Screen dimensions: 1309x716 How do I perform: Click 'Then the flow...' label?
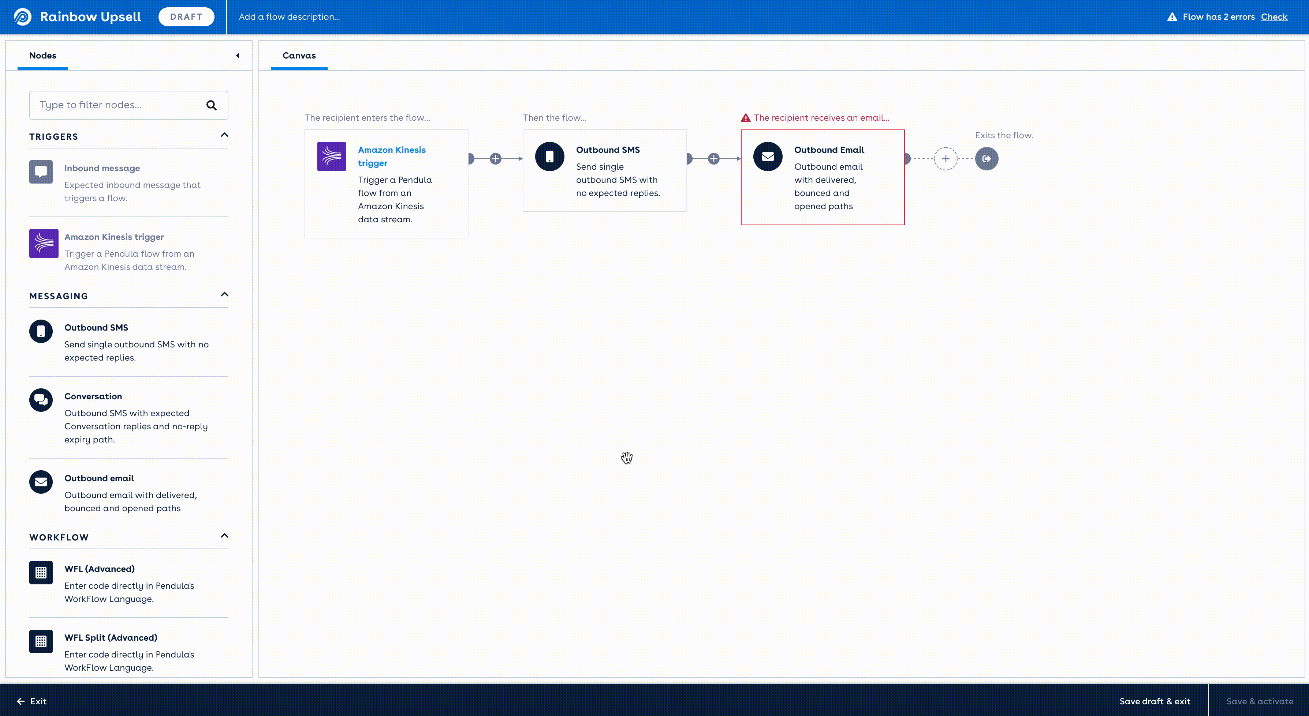[x=555, y=118]
